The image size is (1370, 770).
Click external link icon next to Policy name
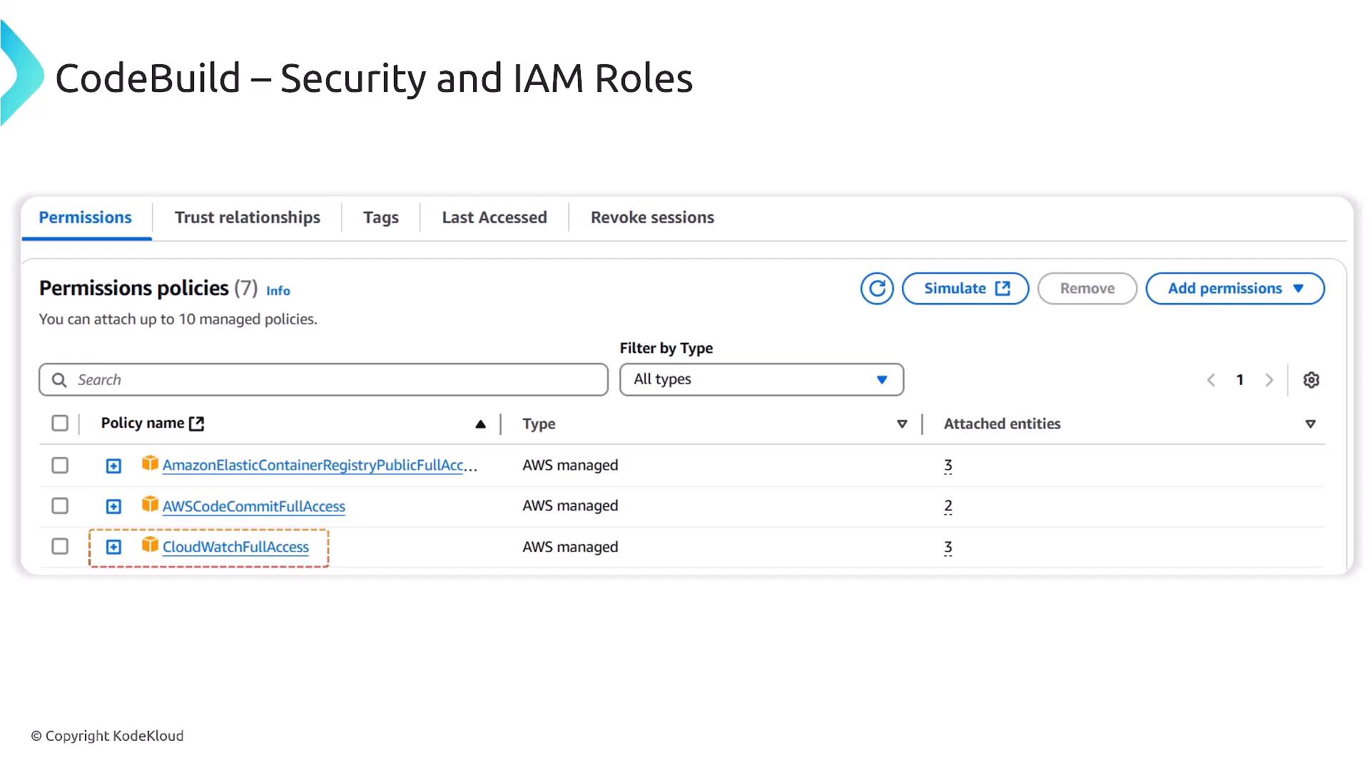coord(197,423)
